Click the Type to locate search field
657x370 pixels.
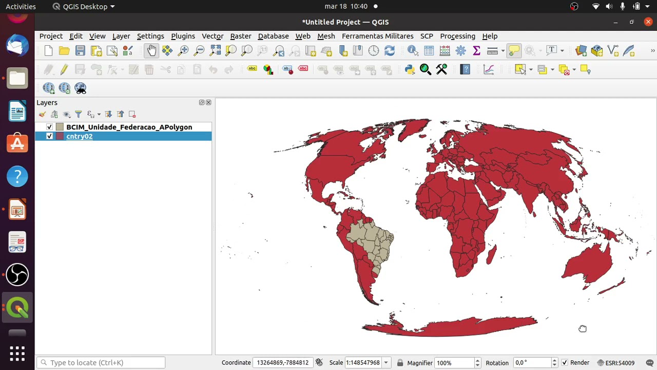[102, 363]
